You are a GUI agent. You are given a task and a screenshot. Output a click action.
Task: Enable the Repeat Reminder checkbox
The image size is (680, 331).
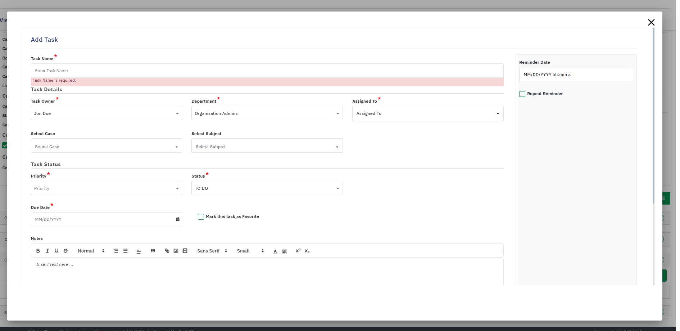click(522, 94)
